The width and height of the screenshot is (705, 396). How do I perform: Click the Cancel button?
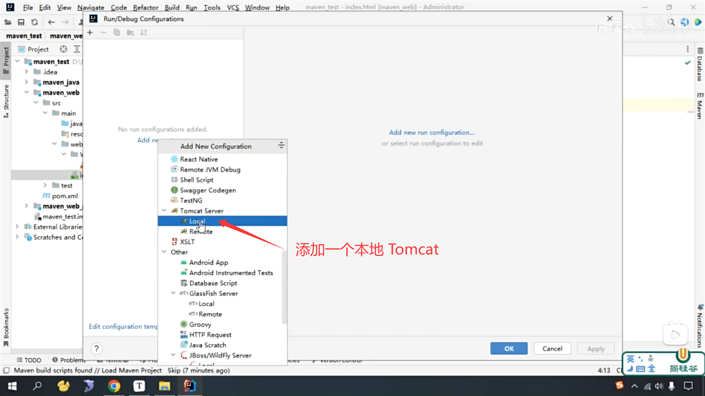click(552, 348)
